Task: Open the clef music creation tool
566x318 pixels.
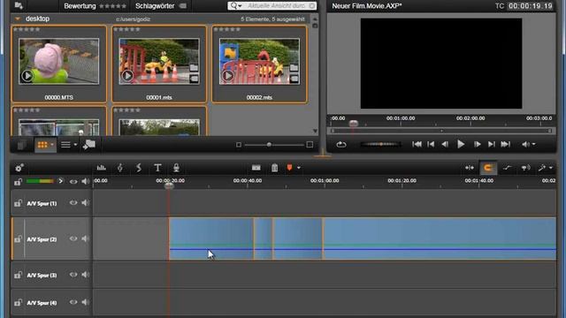Action: click(120, 168)
